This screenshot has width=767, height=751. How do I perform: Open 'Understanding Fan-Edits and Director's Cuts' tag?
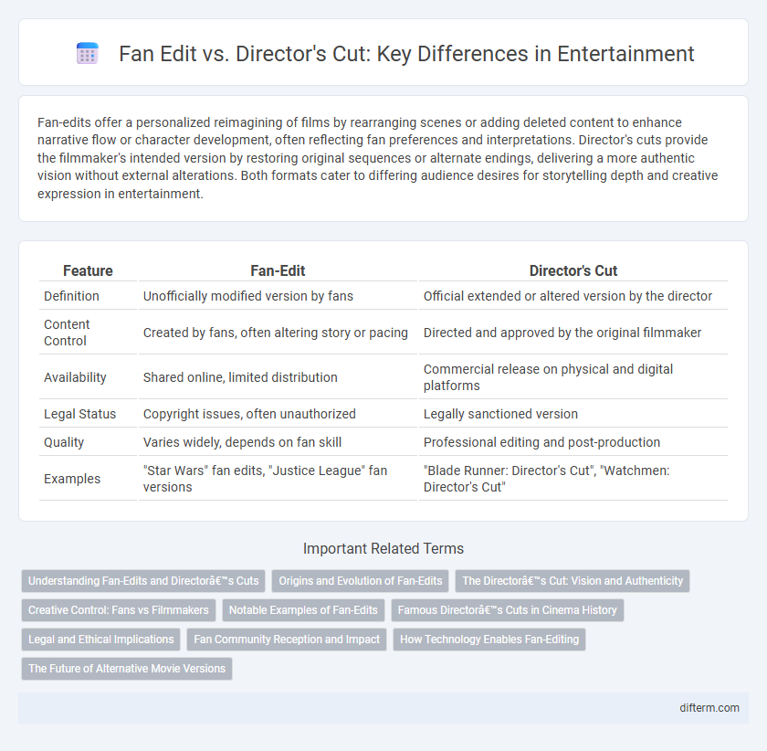point(143,581)
